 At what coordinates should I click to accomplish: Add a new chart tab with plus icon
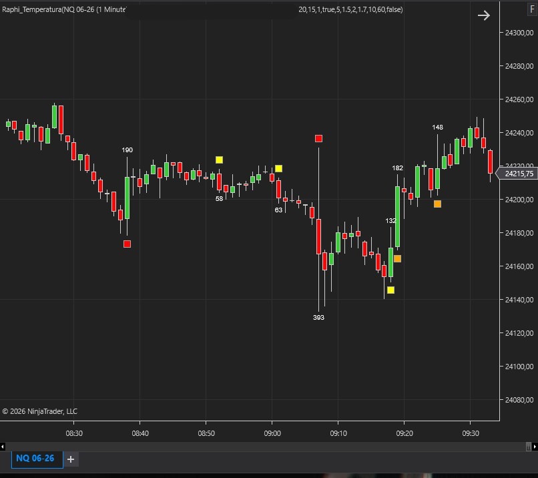(x=71, y=459)
